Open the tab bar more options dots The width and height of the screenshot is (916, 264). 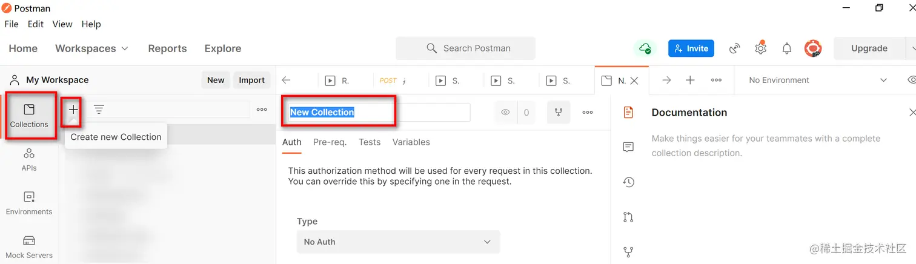click(716, 80)
